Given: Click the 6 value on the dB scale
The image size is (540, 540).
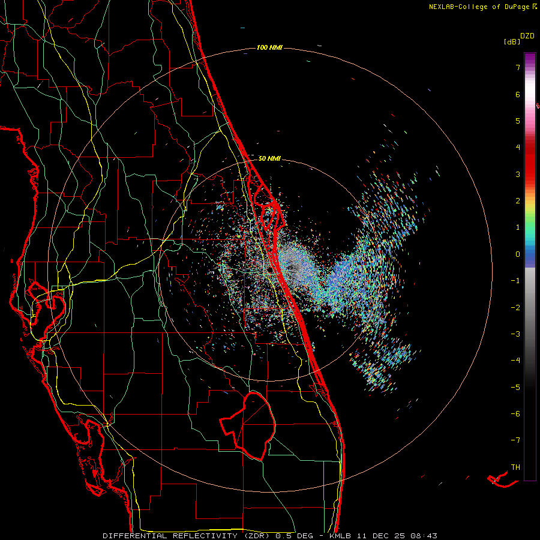Looking at the screenshot, I should coord(518,94).
